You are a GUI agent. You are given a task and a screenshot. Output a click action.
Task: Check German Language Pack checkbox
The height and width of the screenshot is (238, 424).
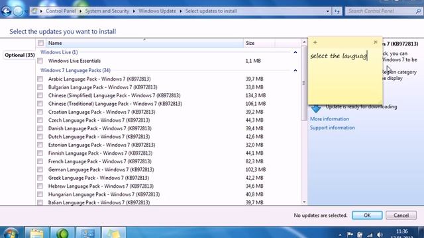(x=40, y=169)
